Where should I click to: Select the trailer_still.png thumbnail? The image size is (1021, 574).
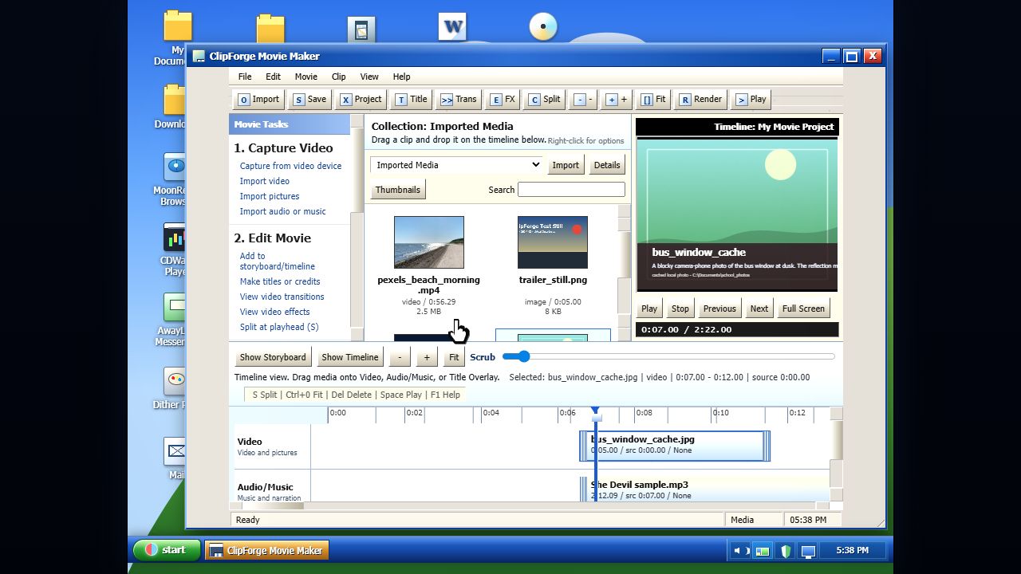[553, 242]
